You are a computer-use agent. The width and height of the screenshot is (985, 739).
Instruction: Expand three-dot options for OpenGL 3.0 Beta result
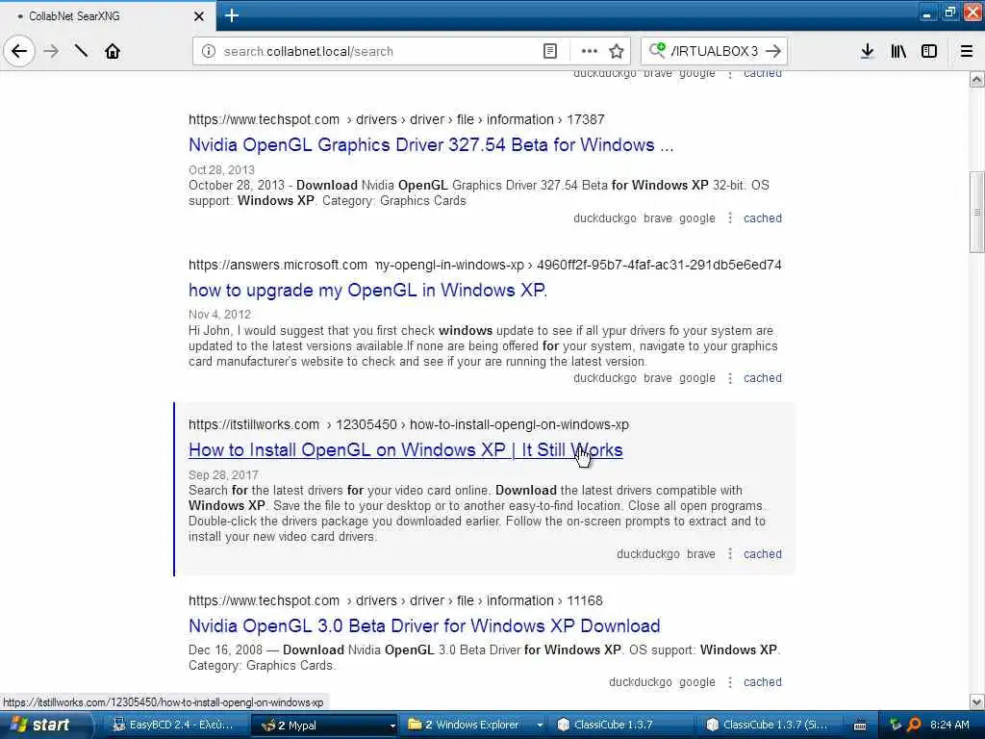730,682
